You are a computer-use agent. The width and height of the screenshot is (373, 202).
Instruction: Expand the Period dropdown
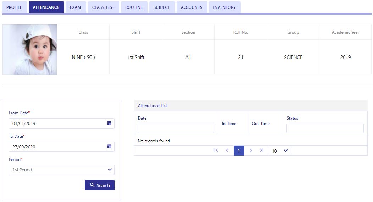tap(62, 170)
